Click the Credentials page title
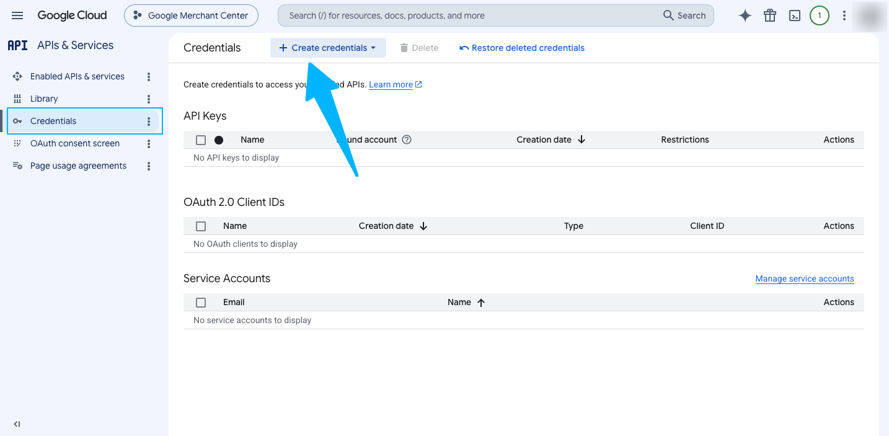 212,48
